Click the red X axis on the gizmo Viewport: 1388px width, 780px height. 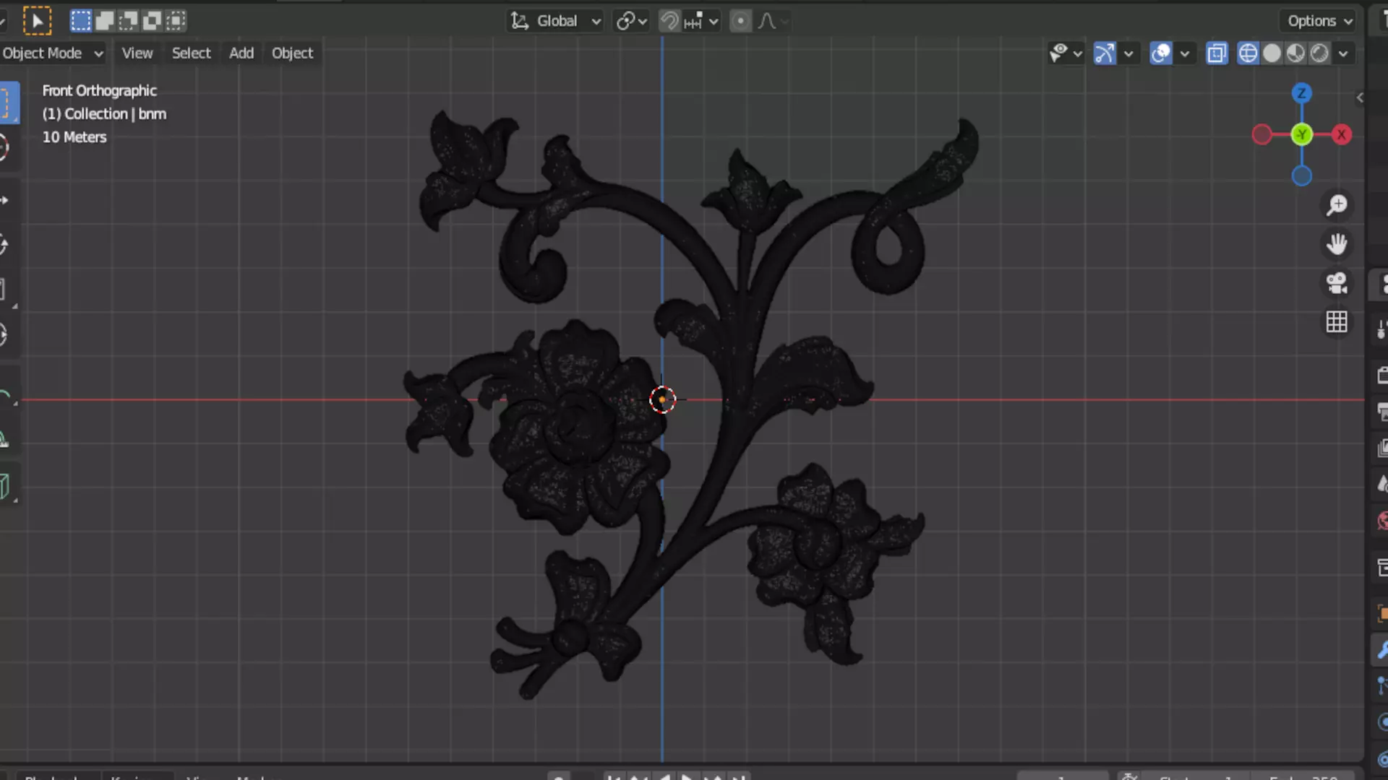(x=1342, y=134)
